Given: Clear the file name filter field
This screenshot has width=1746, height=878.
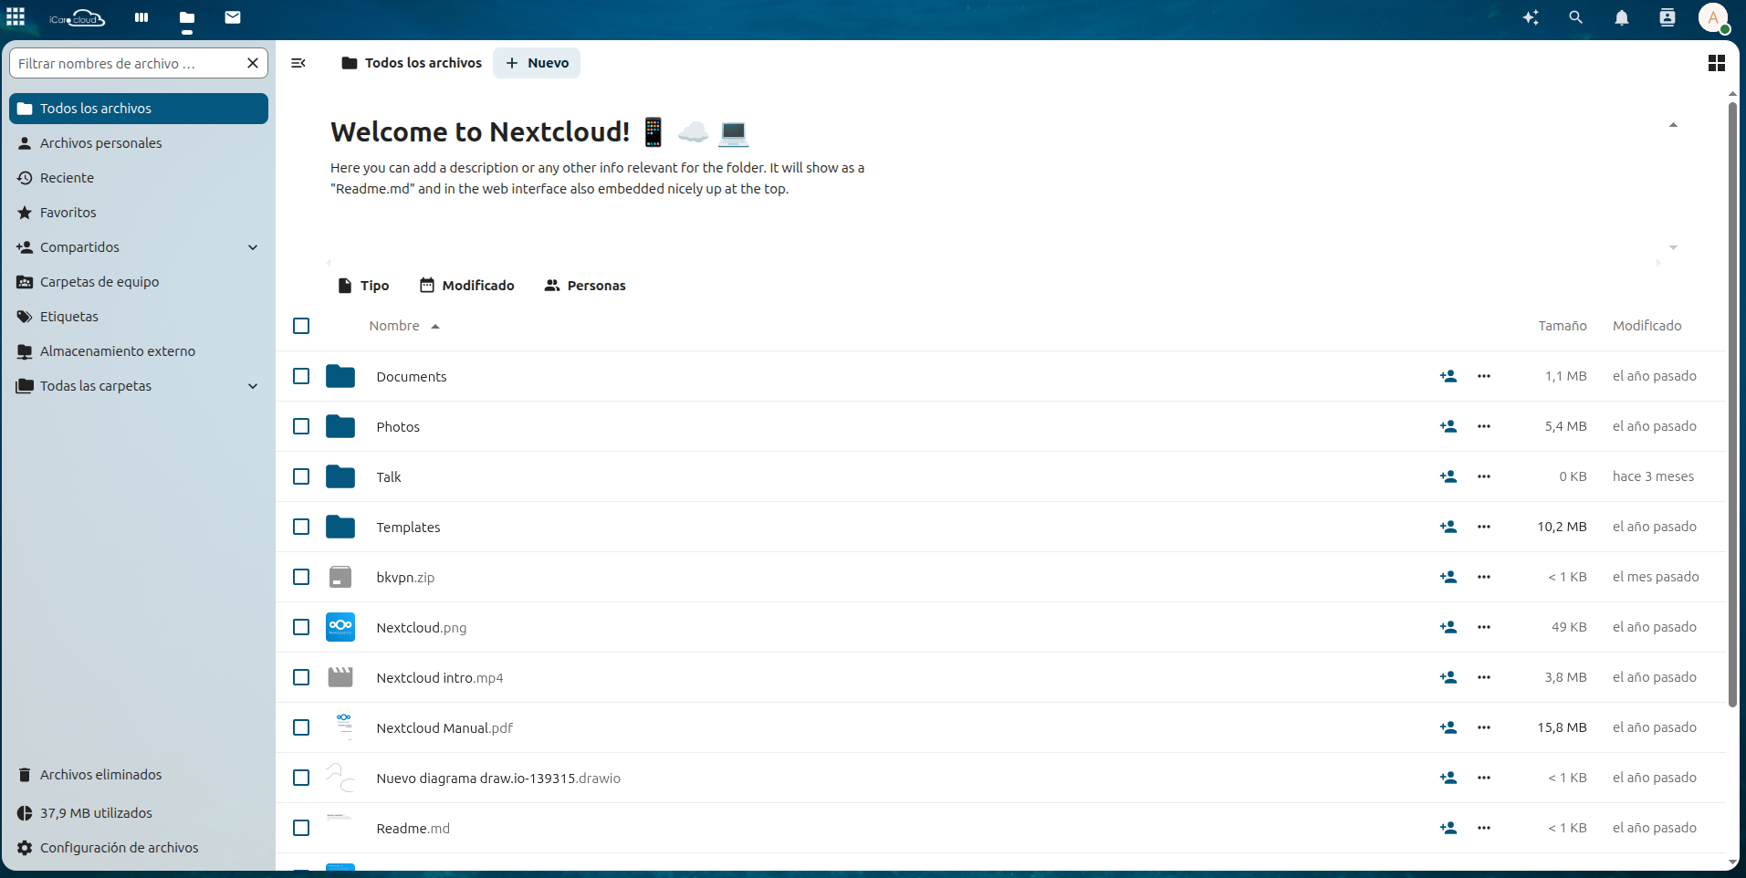Looking at the screenshot, I should 253,63.
